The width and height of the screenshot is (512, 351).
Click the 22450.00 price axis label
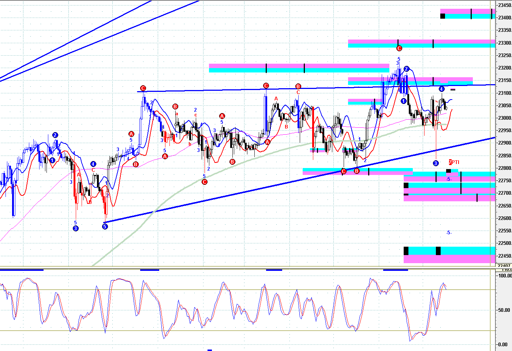[x=505, y=255]
